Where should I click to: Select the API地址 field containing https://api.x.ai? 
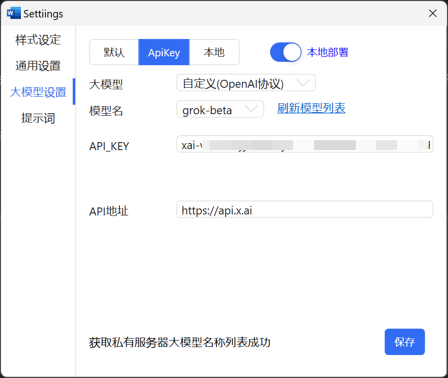304,209
